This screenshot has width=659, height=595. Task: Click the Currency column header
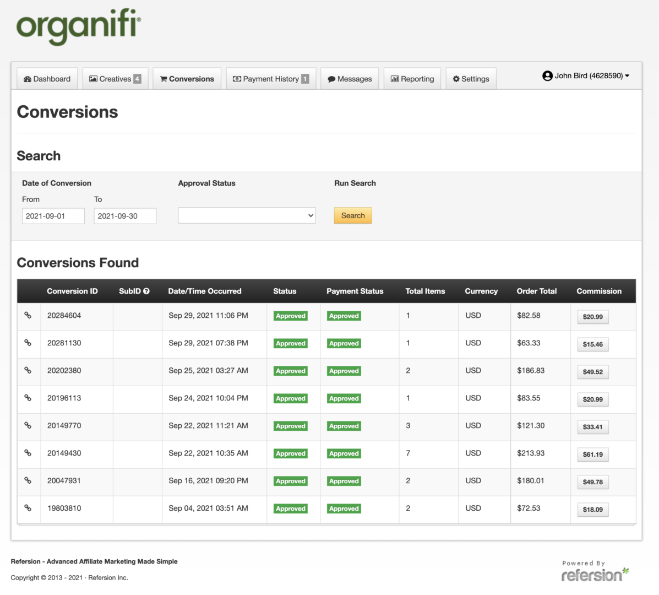tap(481, 291)
